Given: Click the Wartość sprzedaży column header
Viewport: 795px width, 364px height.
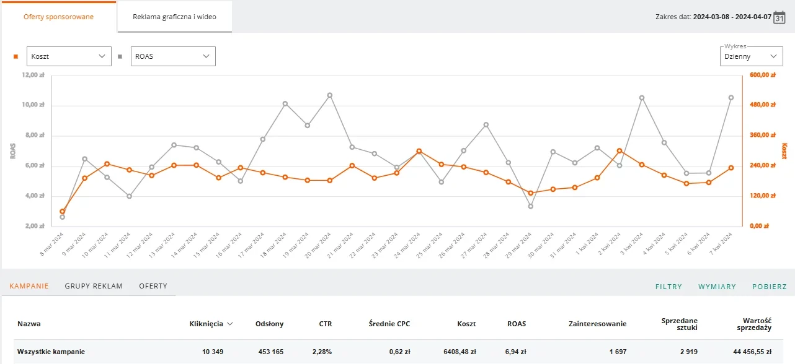Looking at the screenshot, I should coord(753,324).
